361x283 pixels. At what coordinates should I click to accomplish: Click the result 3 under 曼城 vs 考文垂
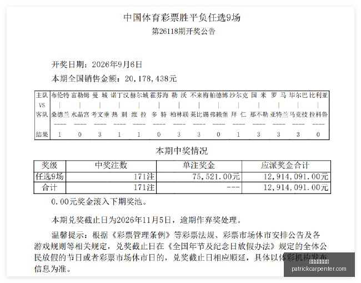point(99,135)
